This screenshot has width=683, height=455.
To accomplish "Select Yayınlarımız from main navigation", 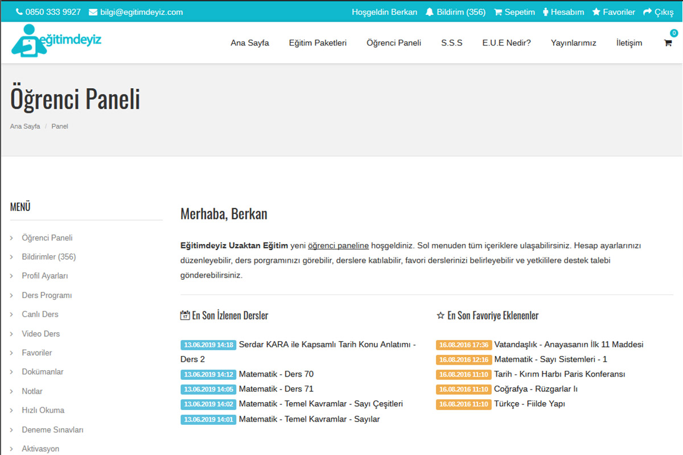I will pyautogui.click(x=573, y=43).
